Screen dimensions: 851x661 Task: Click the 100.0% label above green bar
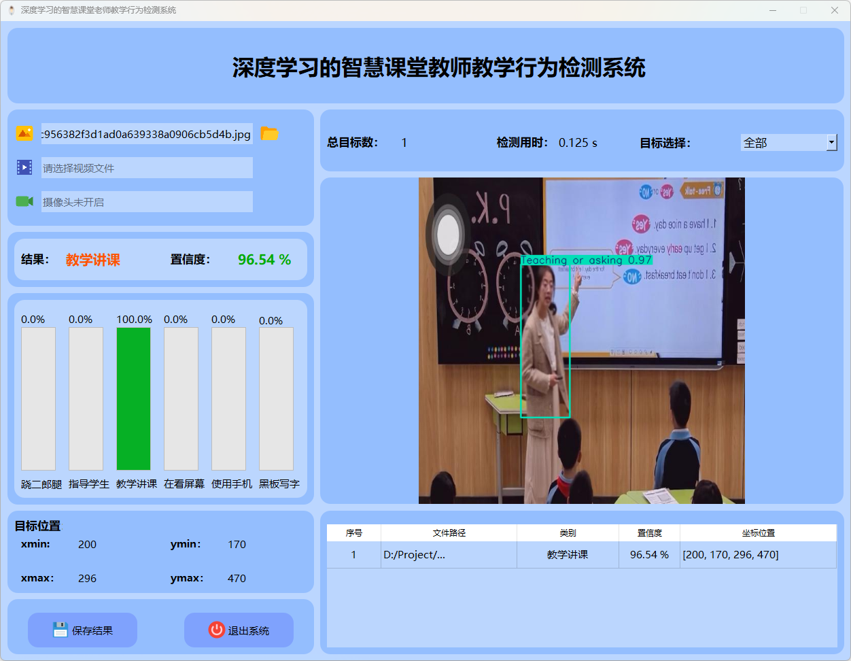pyautogui.click(x=134, y=320)
